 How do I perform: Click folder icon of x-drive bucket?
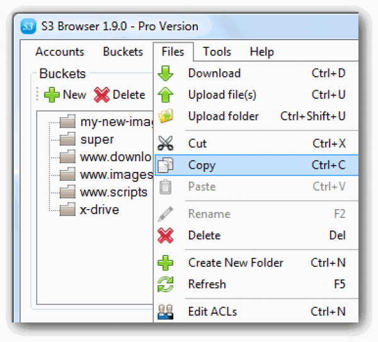tap(67, 209)
